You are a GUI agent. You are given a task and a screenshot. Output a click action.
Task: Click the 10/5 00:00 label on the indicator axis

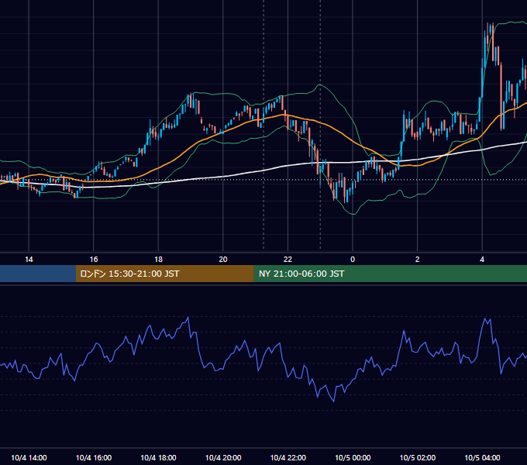tap(353, 457)
